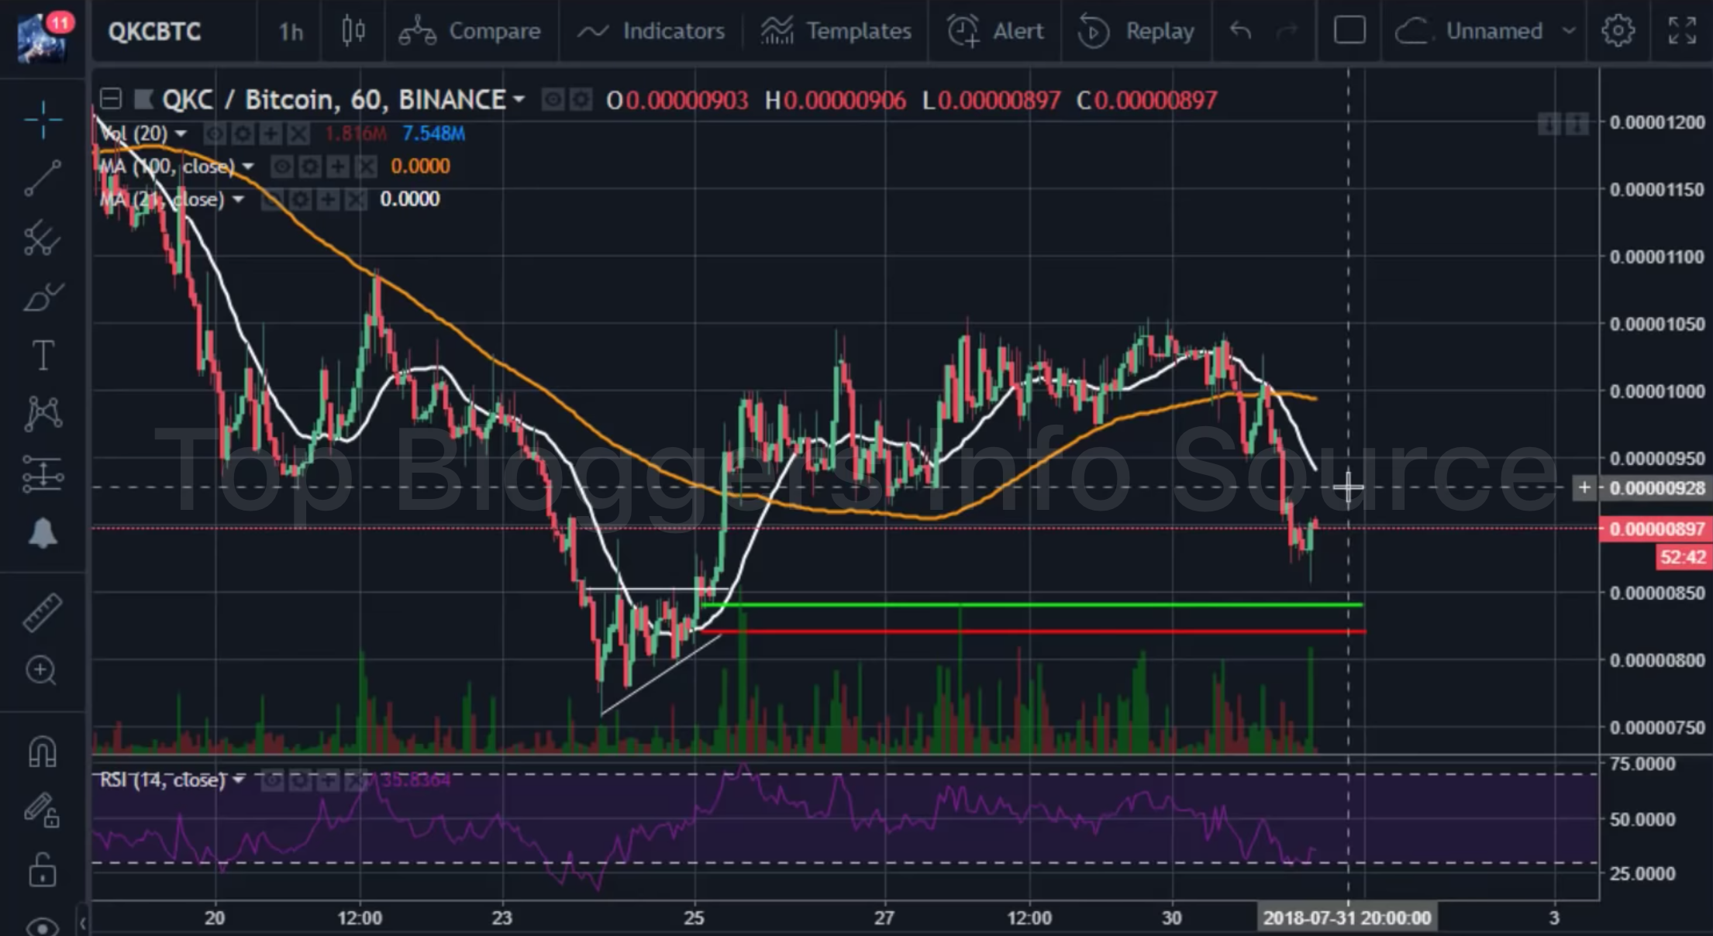Expand the Vol (20) indicator dropdown
The width and height of the screenshot is (1713, 936).
pos(181,133)
